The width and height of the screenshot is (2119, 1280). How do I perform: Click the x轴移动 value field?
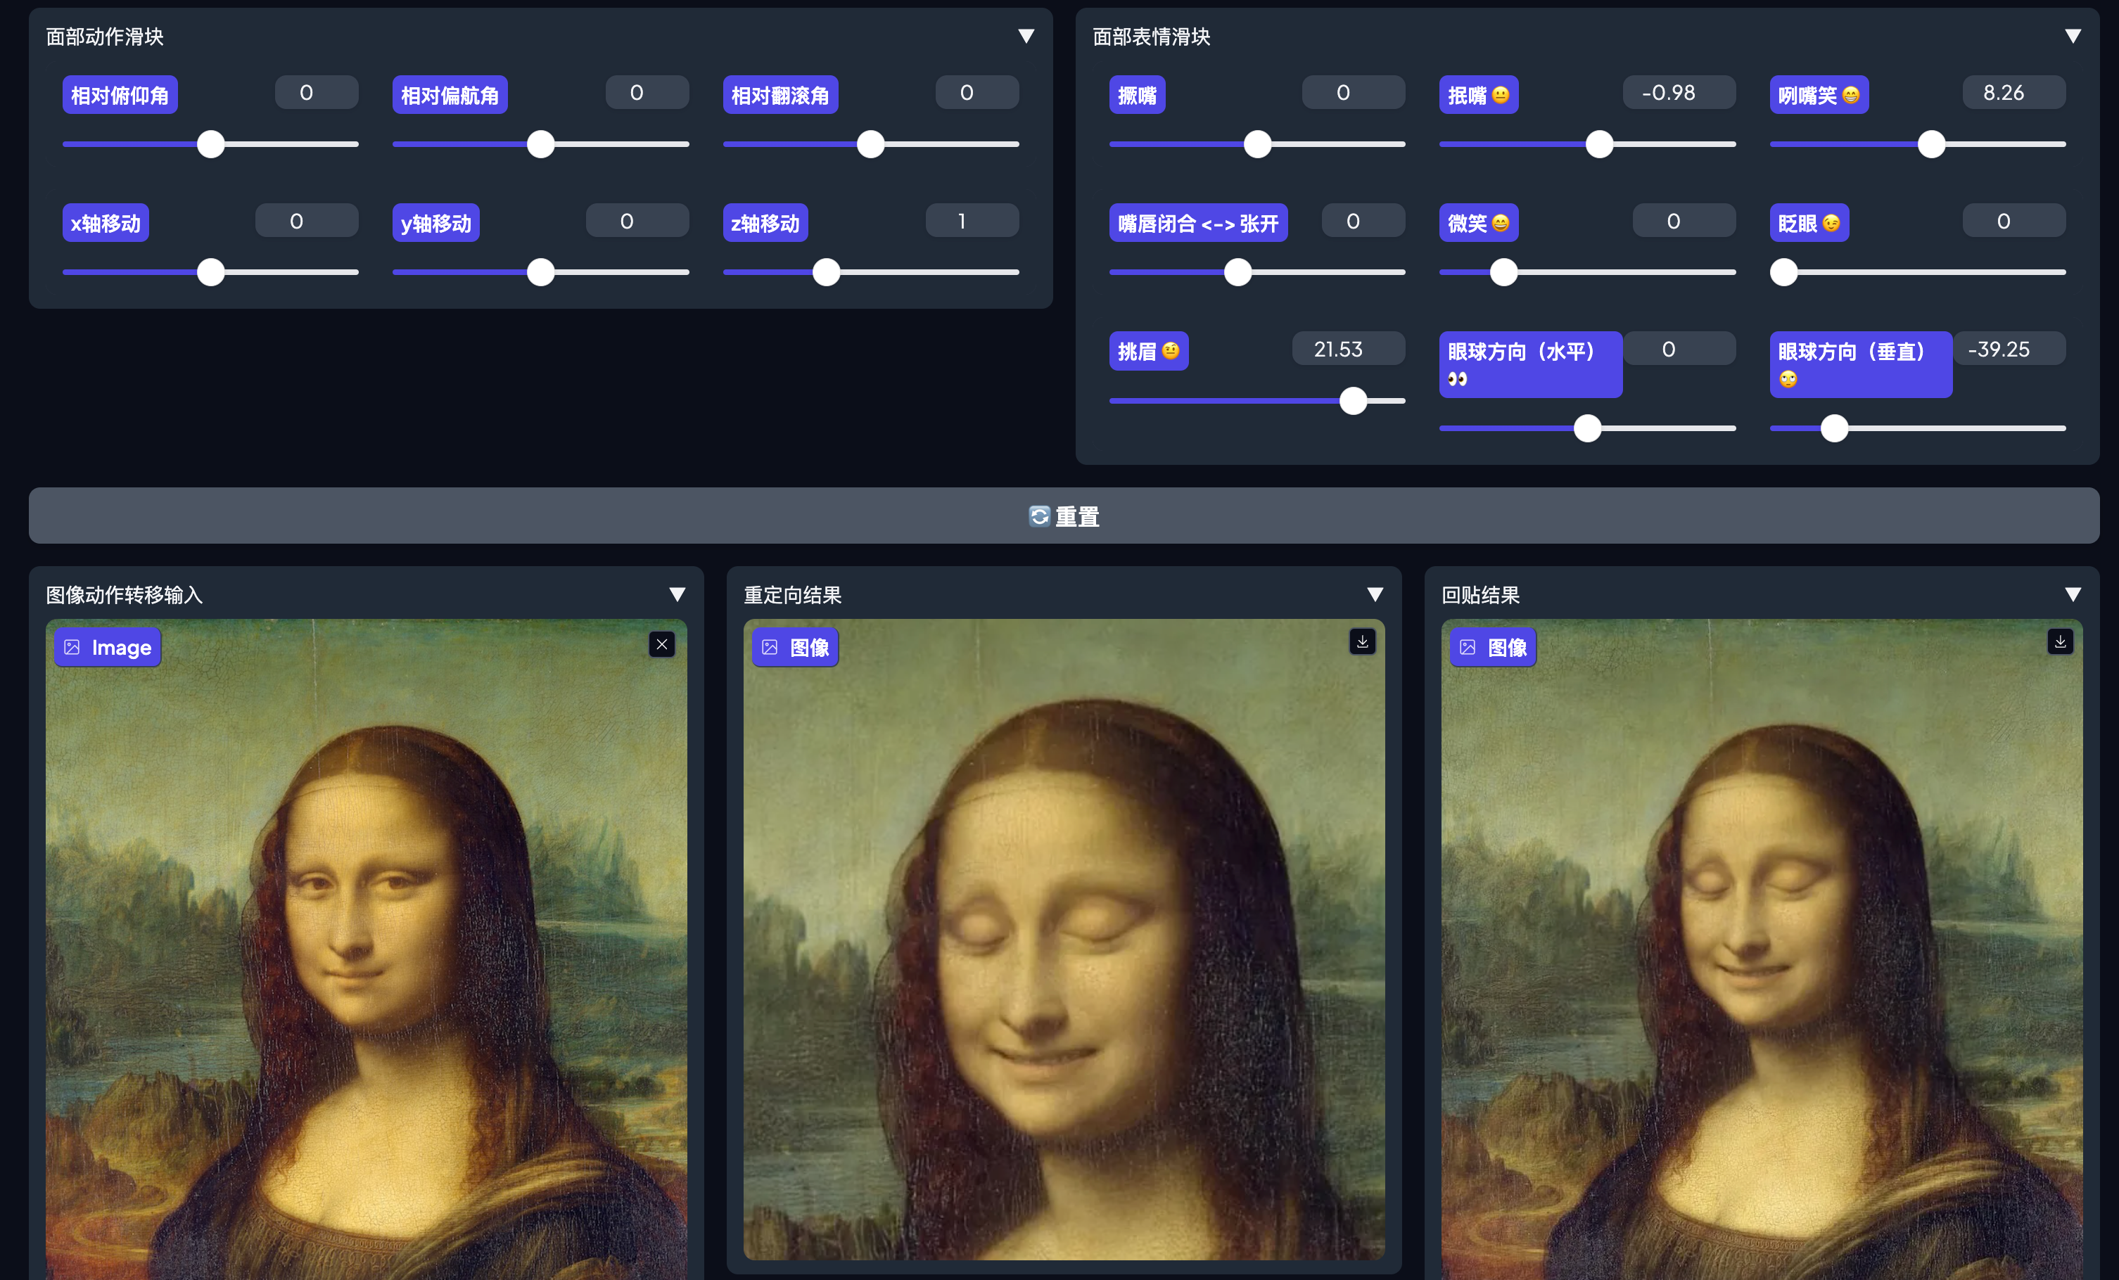click(307, 221)
